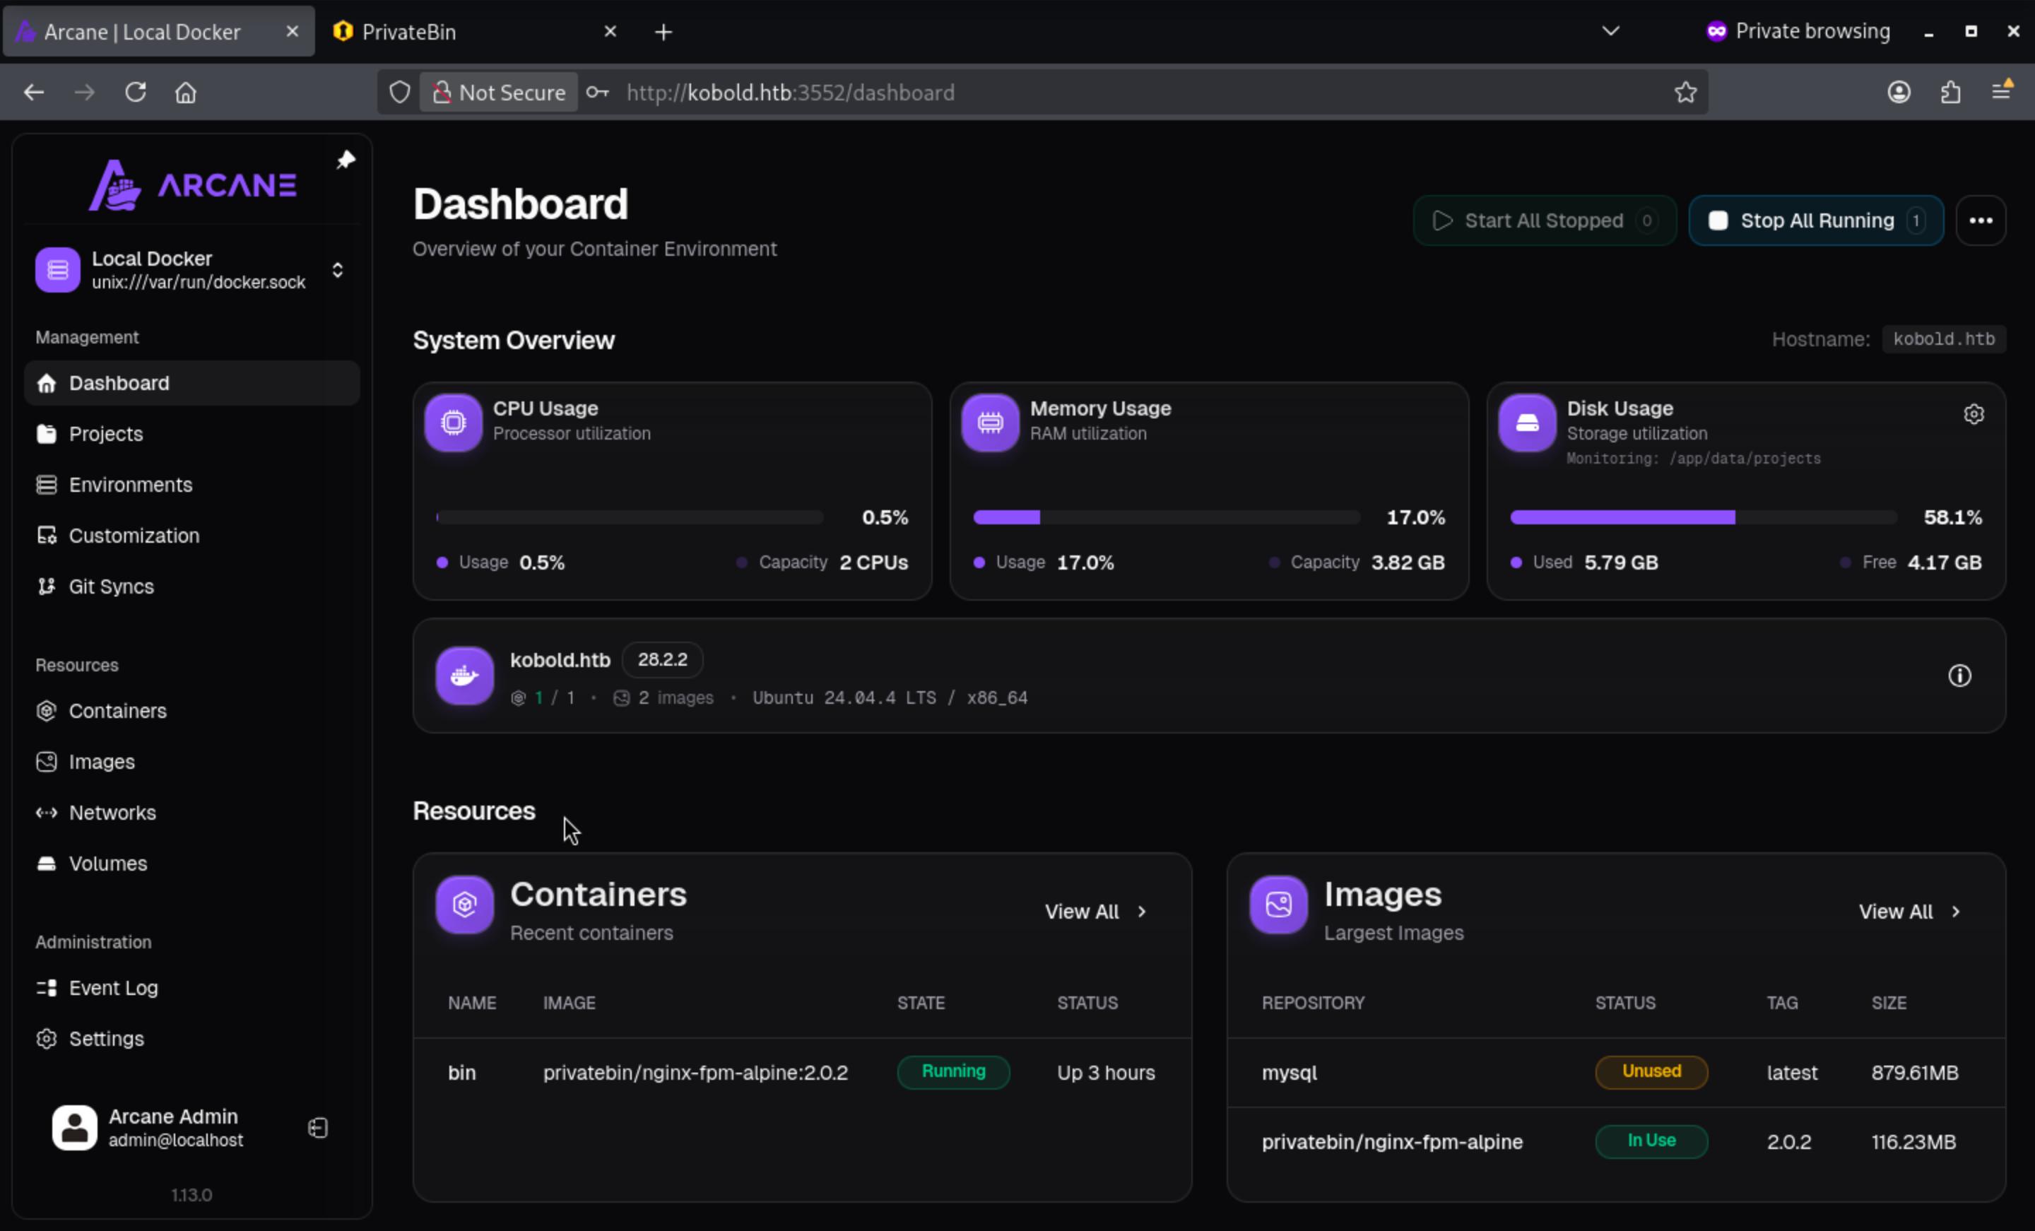Expand the Local Docker environment selector

click(x=337, y=270)
